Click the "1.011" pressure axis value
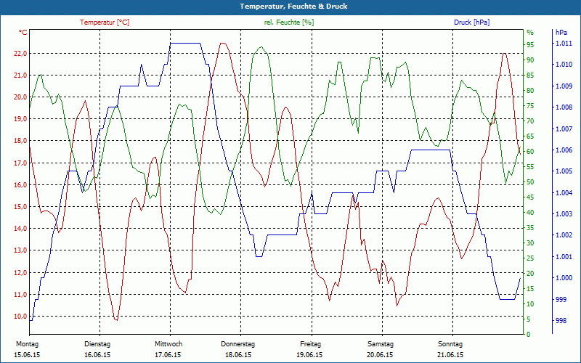Screen dimensions: 581x363 pos(564,44)
